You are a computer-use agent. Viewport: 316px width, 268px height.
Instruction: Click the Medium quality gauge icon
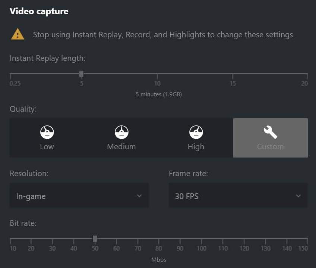[x=121, y=132]
